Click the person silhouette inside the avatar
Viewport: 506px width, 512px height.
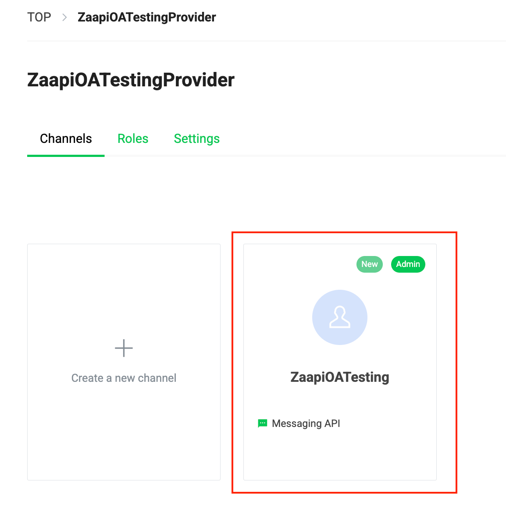[x=340, y=318]
